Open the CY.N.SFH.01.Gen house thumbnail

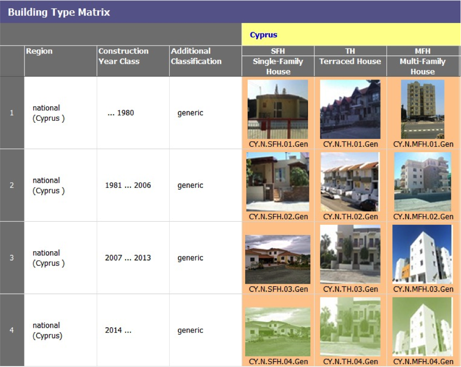278,109
